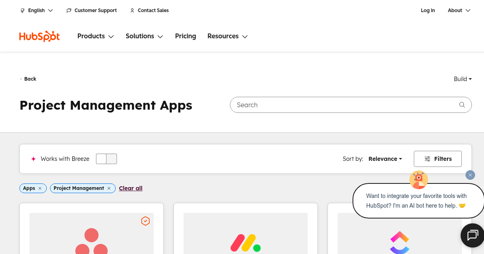Click the Clear all link
484x254 pixels.
click(x=131, y=188)
